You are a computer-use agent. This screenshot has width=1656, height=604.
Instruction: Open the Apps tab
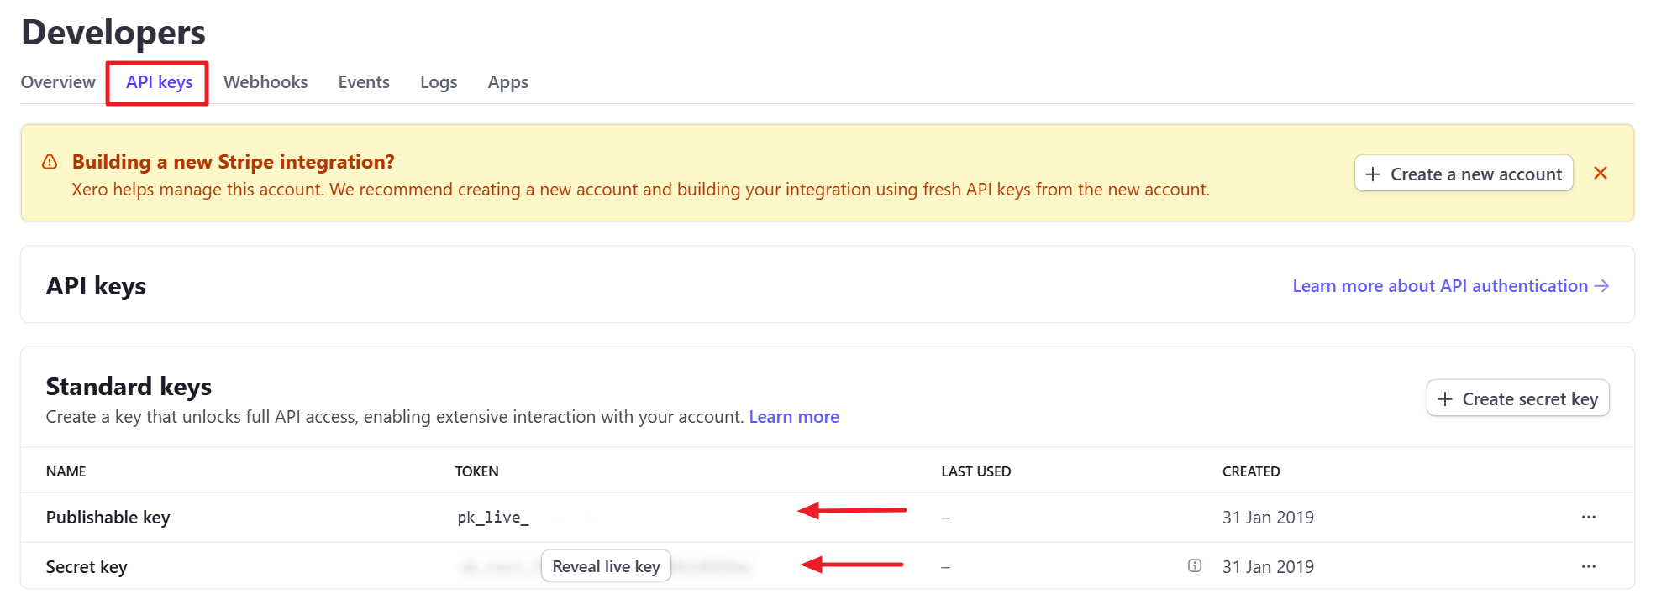pos(507,82)
